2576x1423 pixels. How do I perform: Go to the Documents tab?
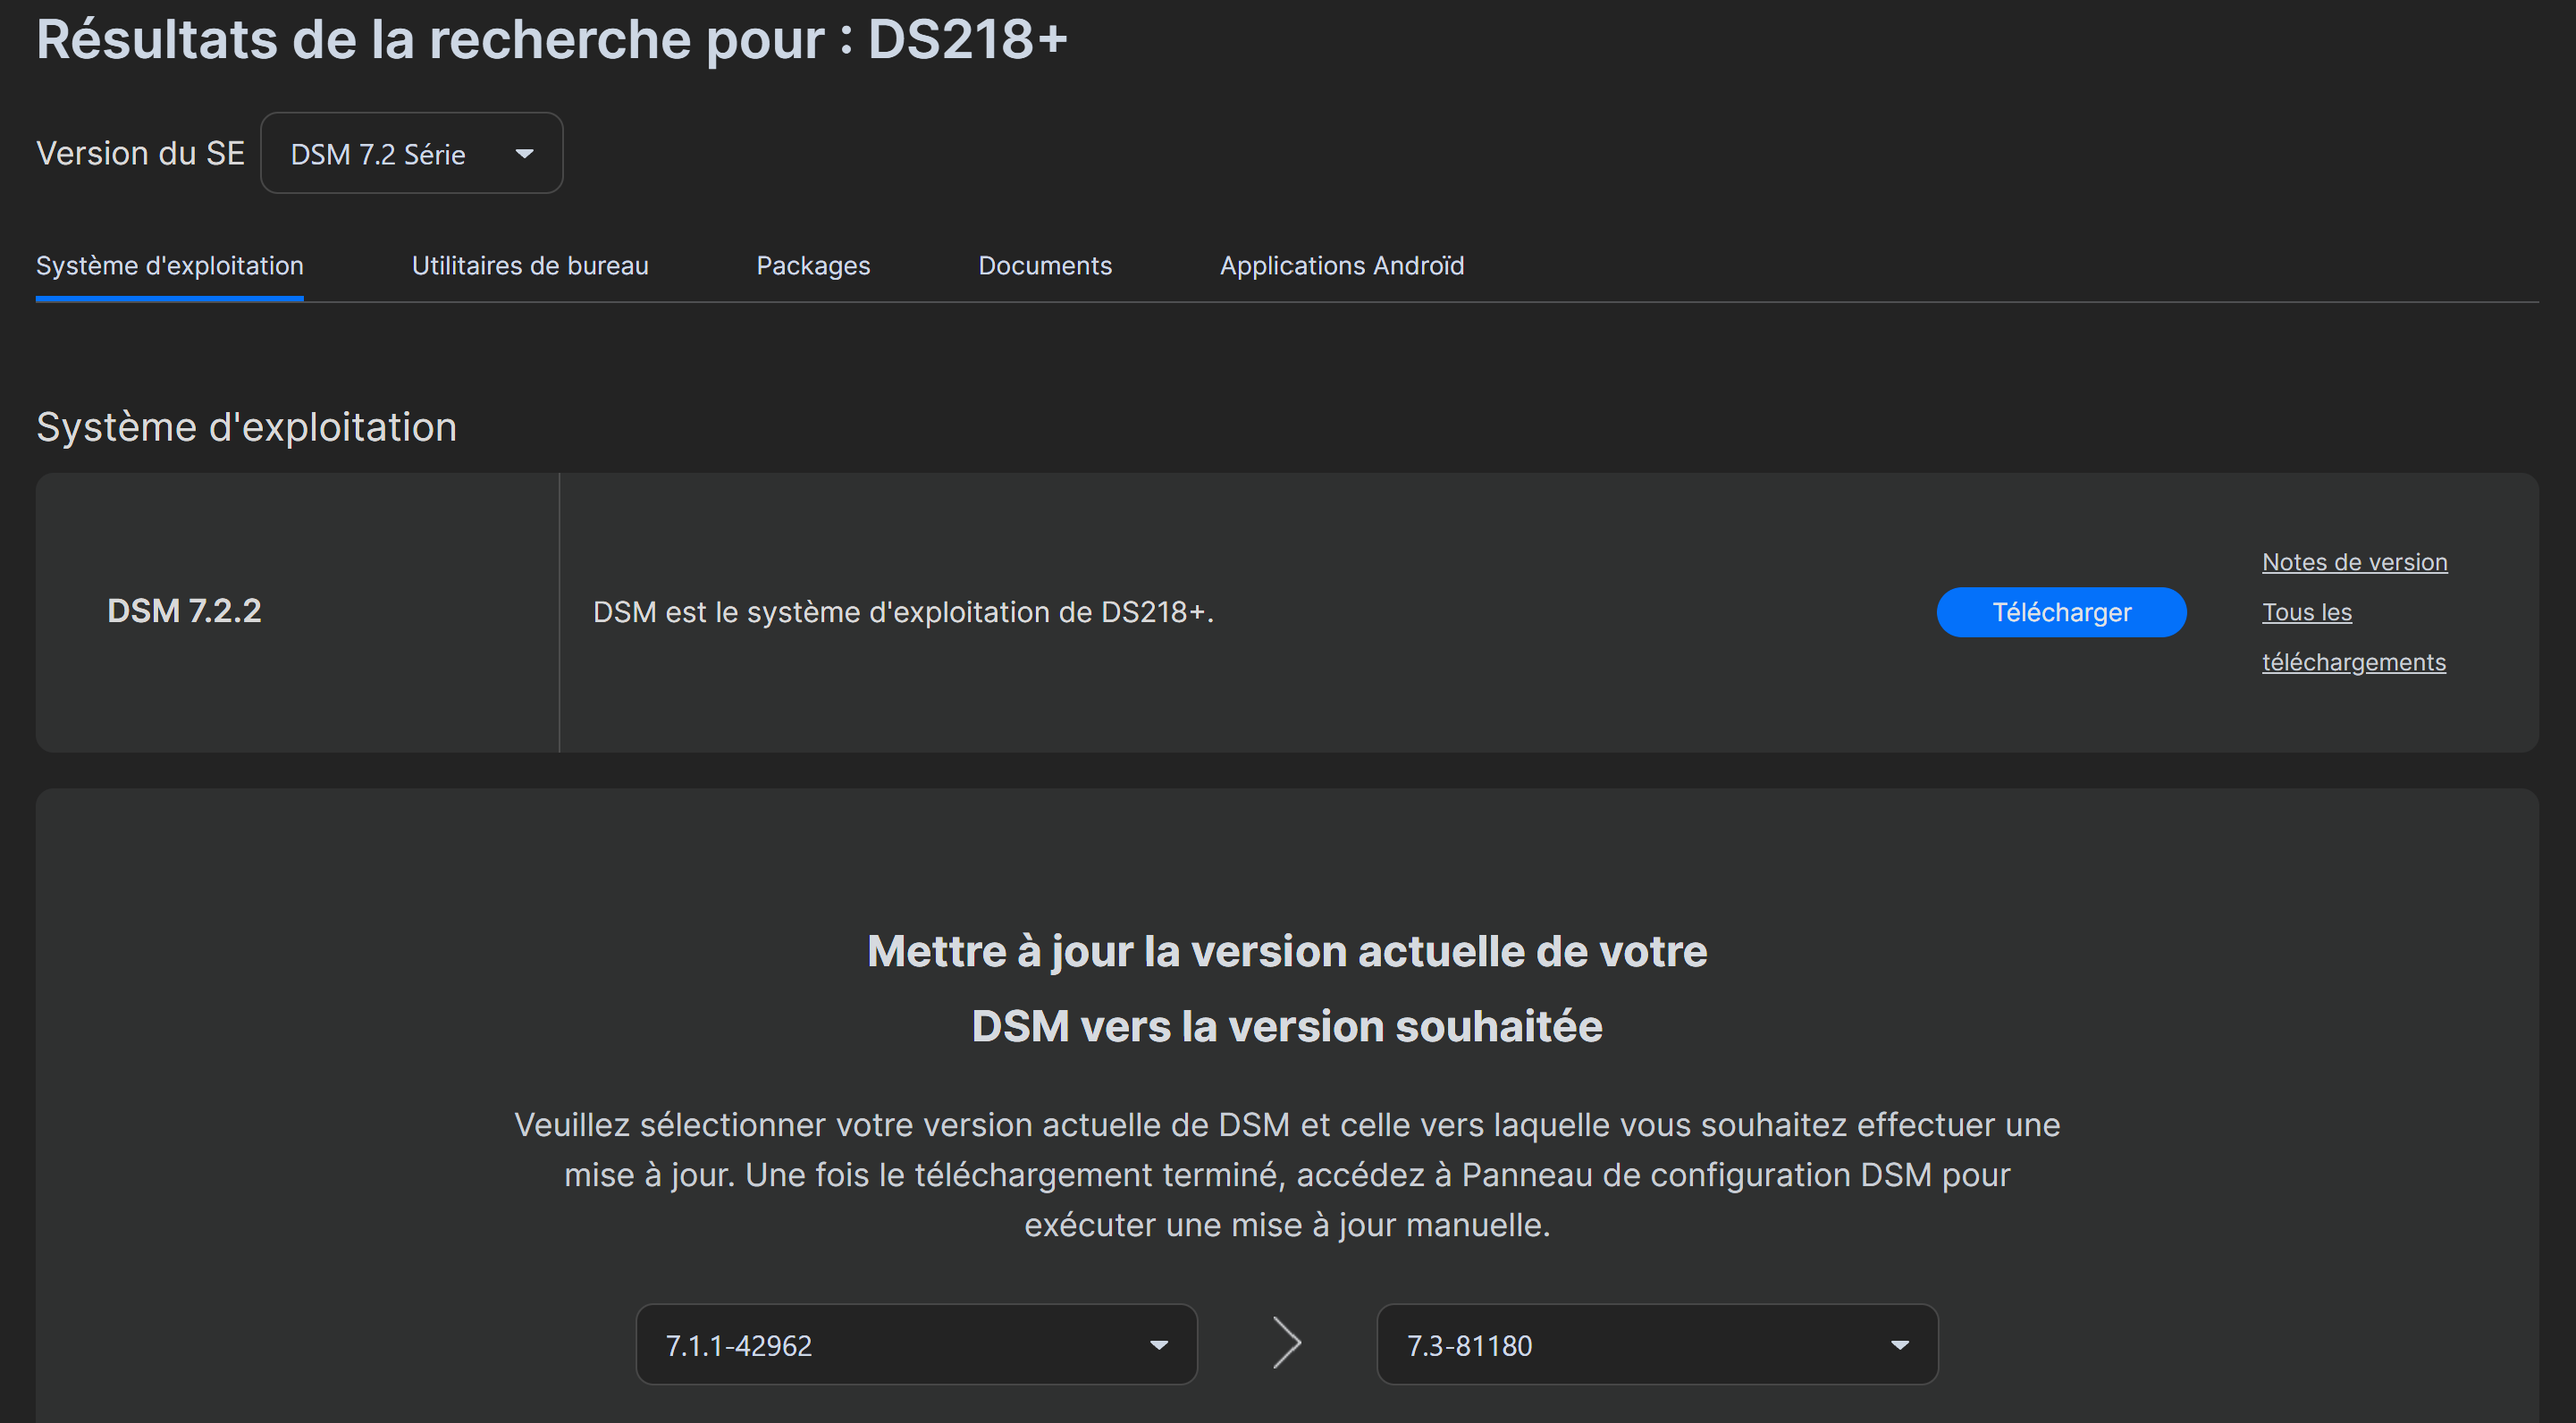click(x=1044, y=265)
